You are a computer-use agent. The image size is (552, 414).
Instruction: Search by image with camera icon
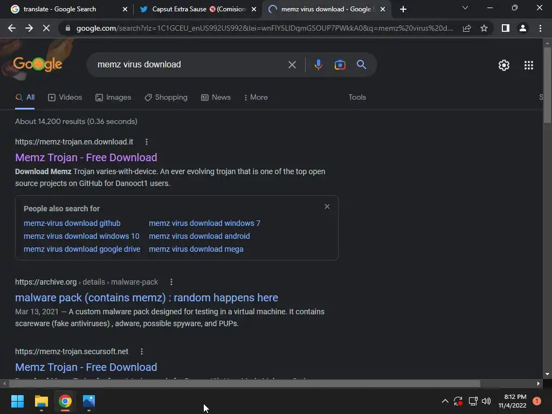[x=340, y=65]
